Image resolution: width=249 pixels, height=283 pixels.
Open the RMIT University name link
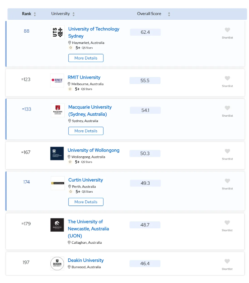coord(84,77)
